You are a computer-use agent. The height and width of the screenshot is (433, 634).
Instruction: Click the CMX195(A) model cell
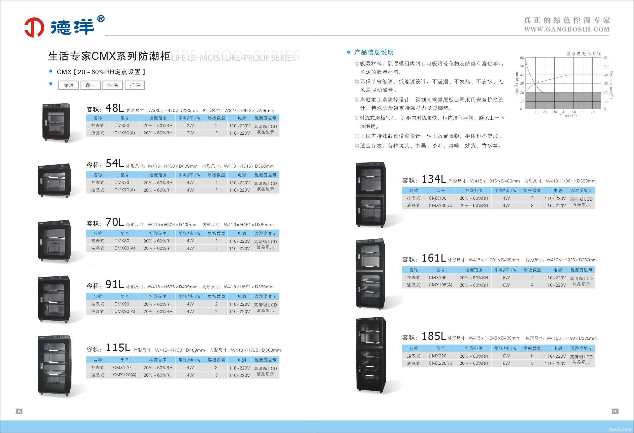(440, 285)
